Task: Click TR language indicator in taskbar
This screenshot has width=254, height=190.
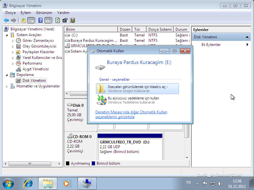Action: pyautogui.click(x=188, y=183)
